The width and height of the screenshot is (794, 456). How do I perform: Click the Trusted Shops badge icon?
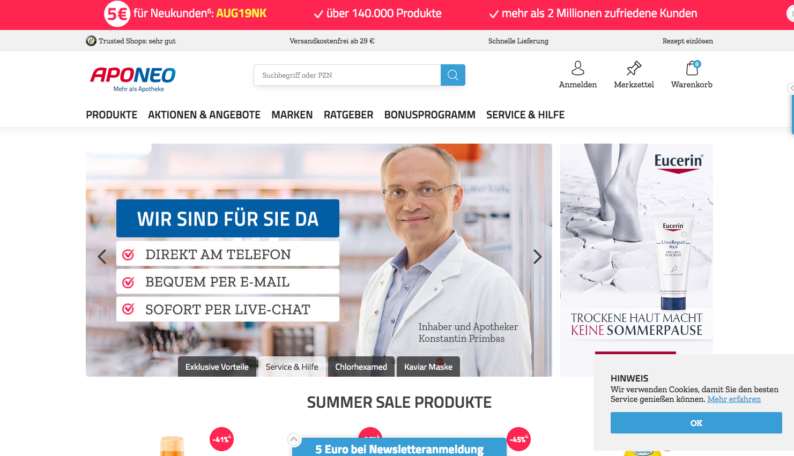pos(91,41)
